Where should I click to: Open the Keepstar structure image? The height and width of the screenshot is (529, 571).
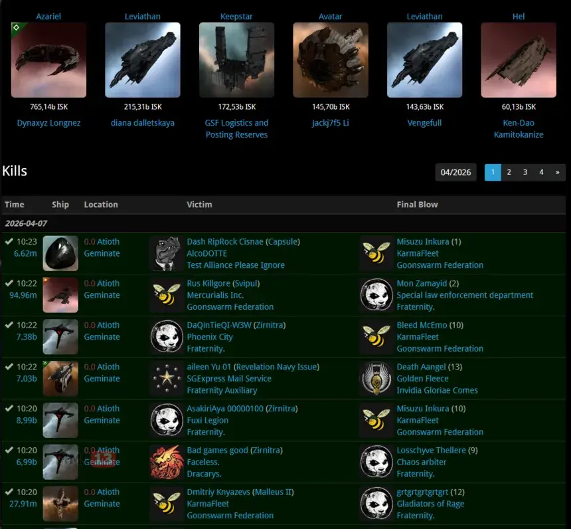pos(236,60)
